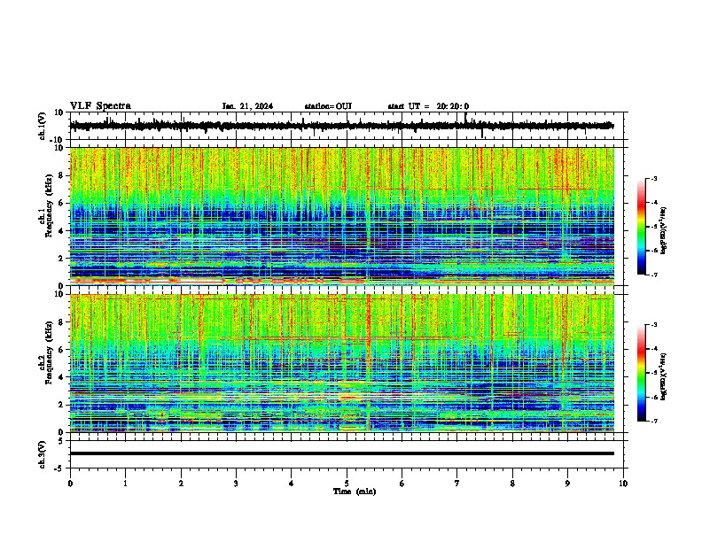Image resolution: width=702 pixels, height=542 pixels.
Task: Click inside the ch.1 spectrogram panel
Action: [x=342, y=216]
